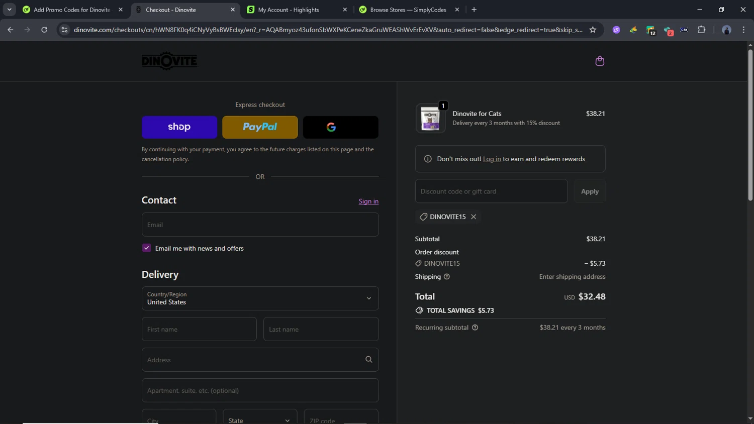This screenshot has height=424, width=754.
Task: Open the Chrome three-dot menu
Action: (743, 30)
